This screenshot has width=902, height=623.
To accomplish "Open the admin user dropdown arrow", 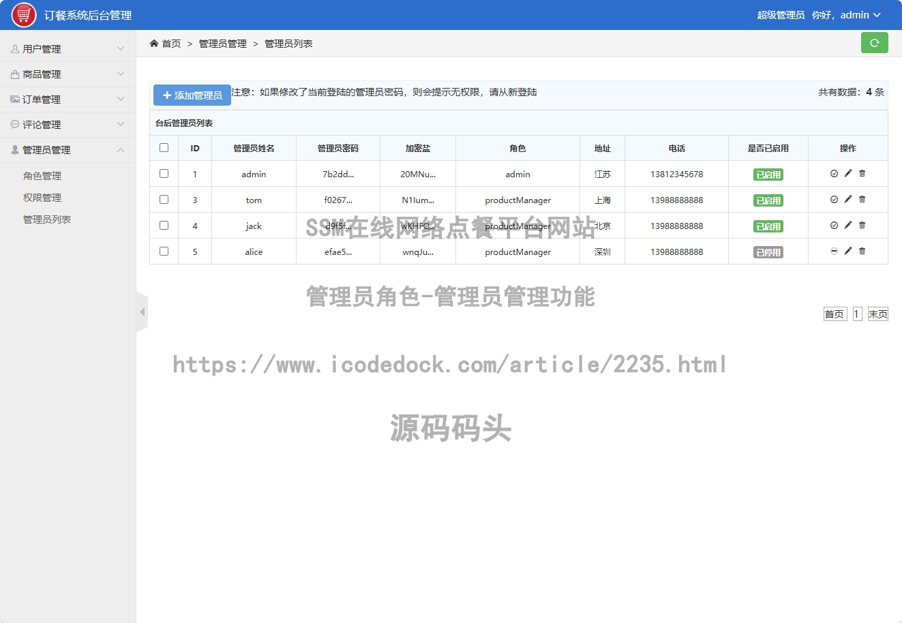I will (877, 15).
